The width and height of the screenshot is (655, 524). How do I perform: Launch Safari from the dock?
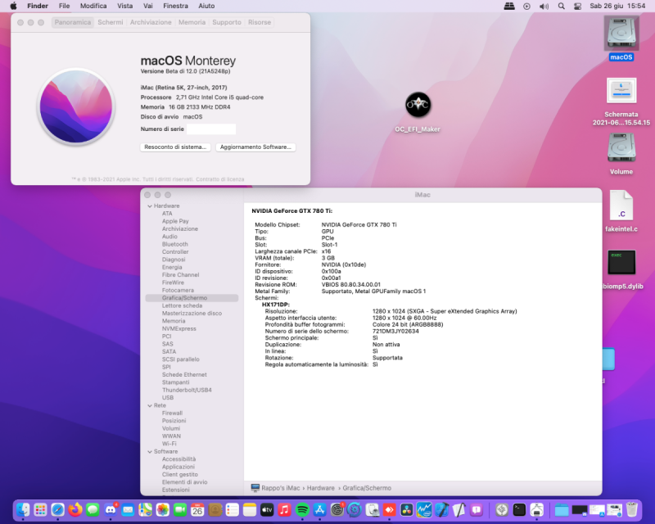coord(57,510)
